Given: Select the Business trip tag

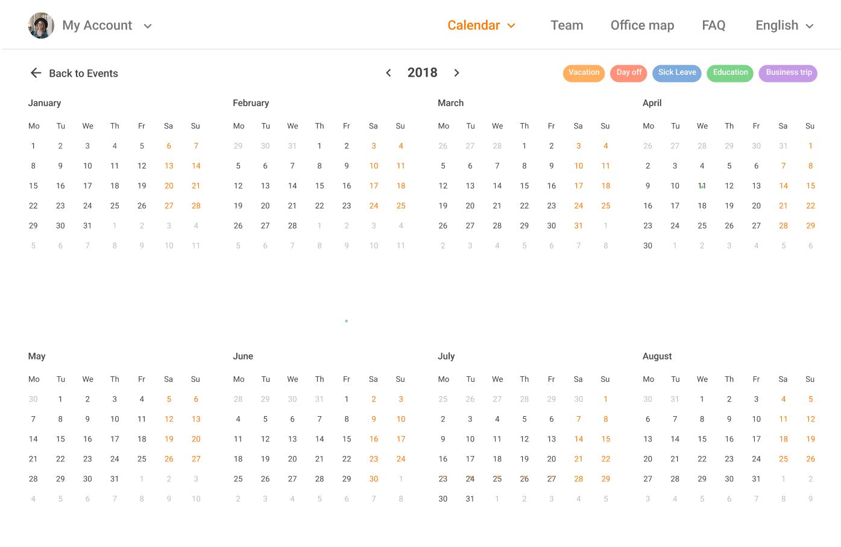Looking at the screenshot, I should tap(789, 73).
